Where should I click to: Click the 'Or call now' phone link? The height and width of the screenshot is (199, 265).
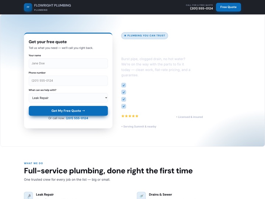tap(77, 118)
